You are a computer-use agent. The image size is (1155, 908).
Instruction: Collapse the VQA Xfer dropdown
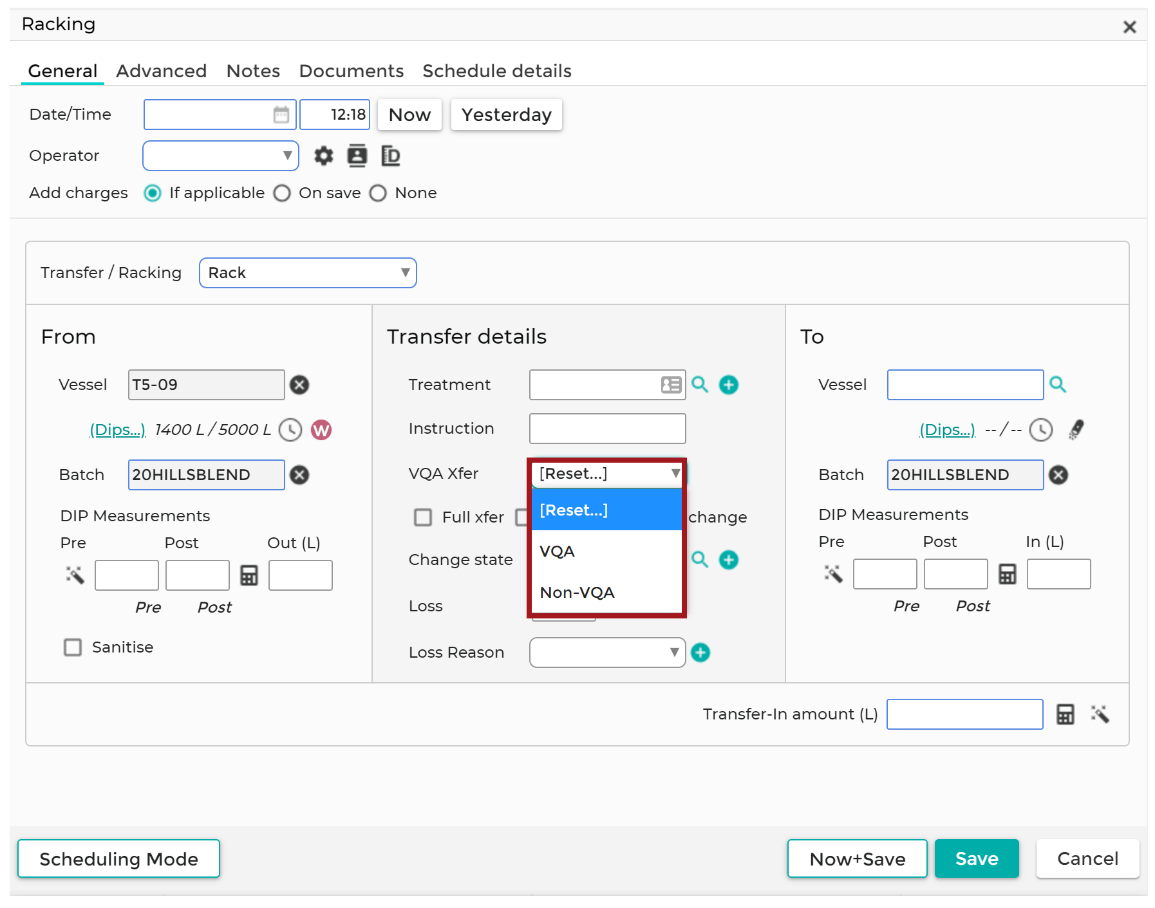click(x=607, y=474)
